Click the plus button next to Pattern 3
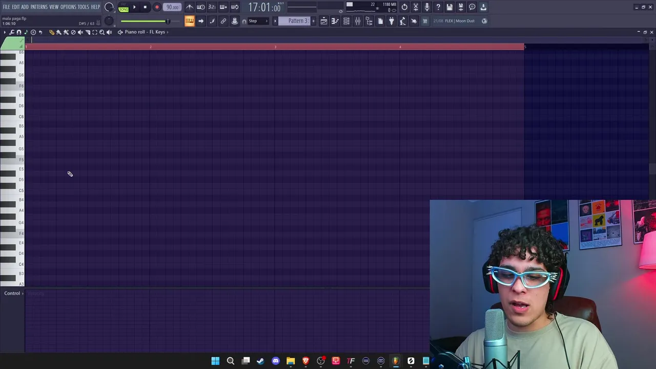656x369 pixels. pos(313,21)
